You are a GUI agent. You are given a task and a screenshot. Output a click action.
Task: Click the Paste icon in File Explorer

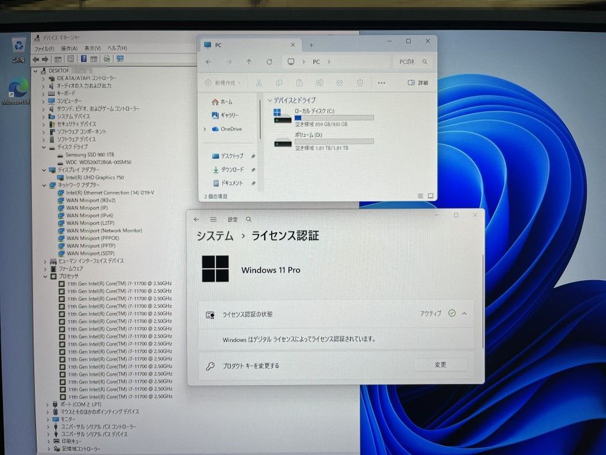[x=299, y=83]
